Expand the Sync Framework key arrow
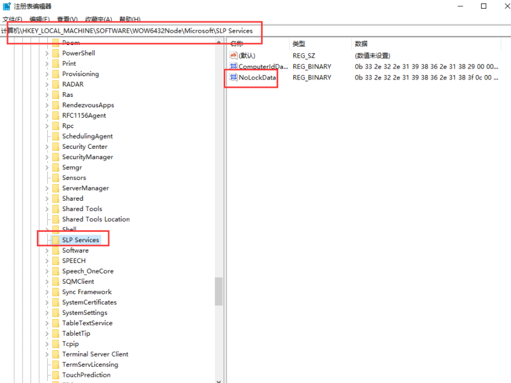511x383 pixels. pyautogui.click(x=47, y=292)
